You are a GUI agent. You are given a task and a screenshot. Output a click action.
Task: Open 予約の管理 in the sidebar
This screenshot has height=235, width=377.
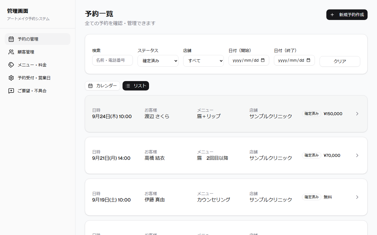[37, 39]
